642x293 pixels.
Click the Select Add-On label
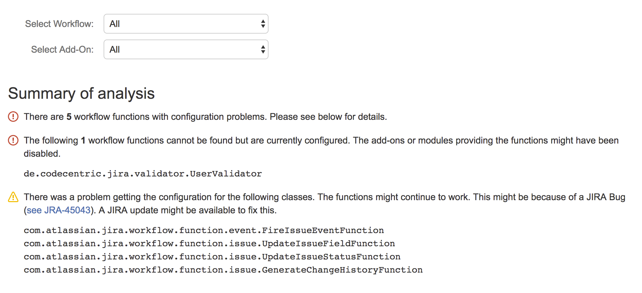click(62, 49)
